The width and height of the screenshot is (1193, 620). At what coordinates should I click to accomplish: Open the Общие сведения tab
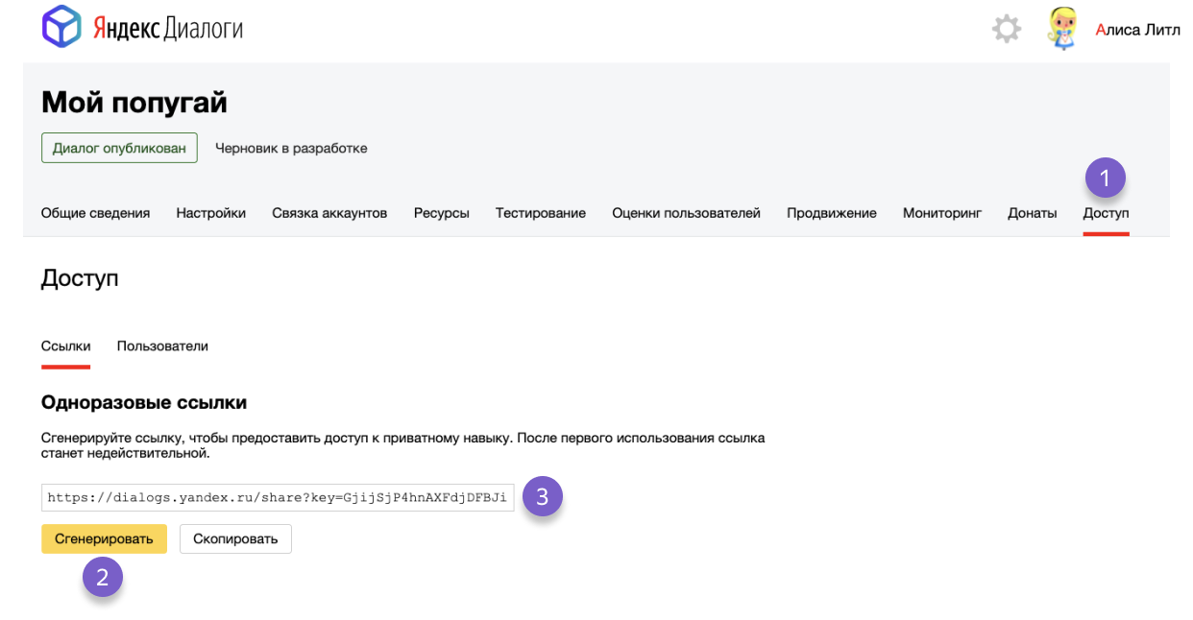pos(97,213)
